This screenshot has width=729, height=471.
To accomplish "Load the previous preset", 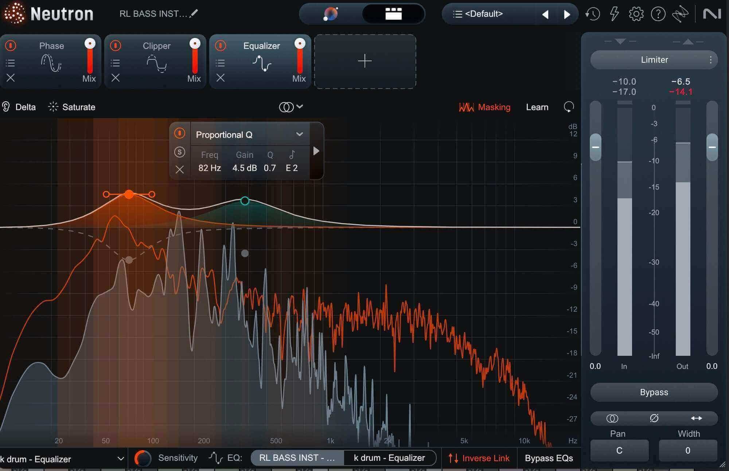I will (545, 14).
